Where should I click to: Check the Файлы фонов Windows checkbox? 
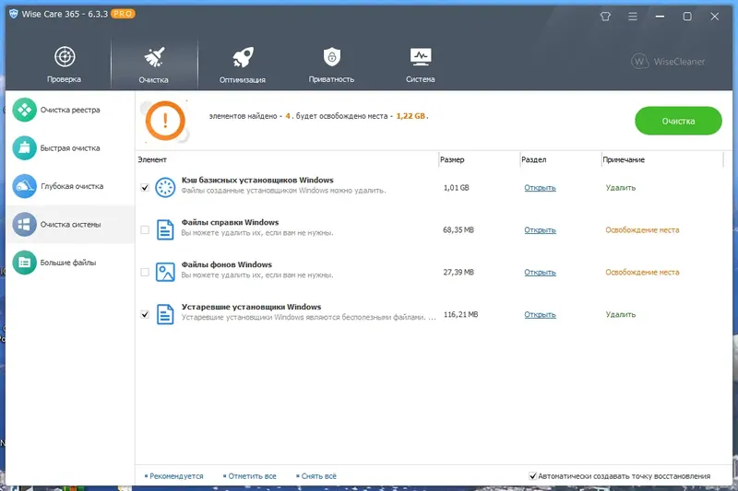(x=145, y=272)
